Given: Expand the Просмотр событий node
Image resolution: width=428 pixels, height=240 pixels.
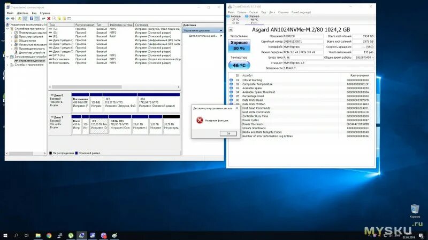Looking at the screenshot, I should tap(12, 37).
